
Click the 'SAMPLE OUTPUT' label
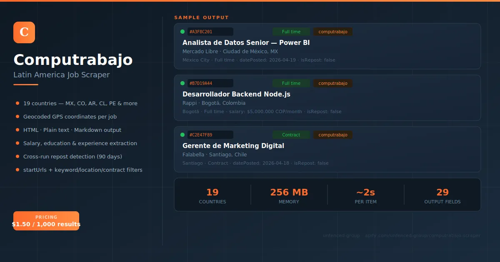click(x=202, y=17)
